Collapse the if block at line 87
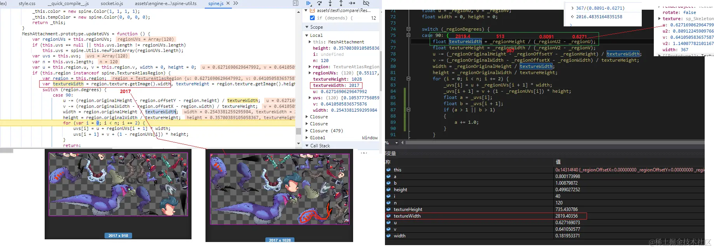Viewport: 714px width, 249px height. coord(408,110)
